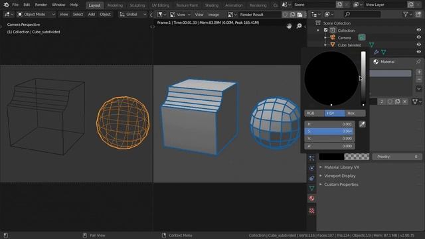Viewport: 425px width, 239px height.
Task: Create new scene with Scene copy icon
Action: pos(339,5)
